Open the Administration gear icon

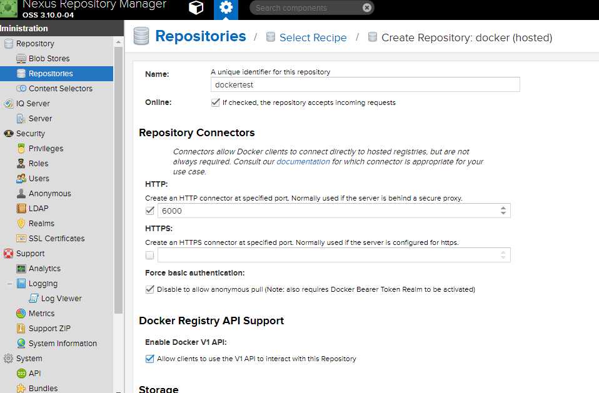[x=226, y=8]
